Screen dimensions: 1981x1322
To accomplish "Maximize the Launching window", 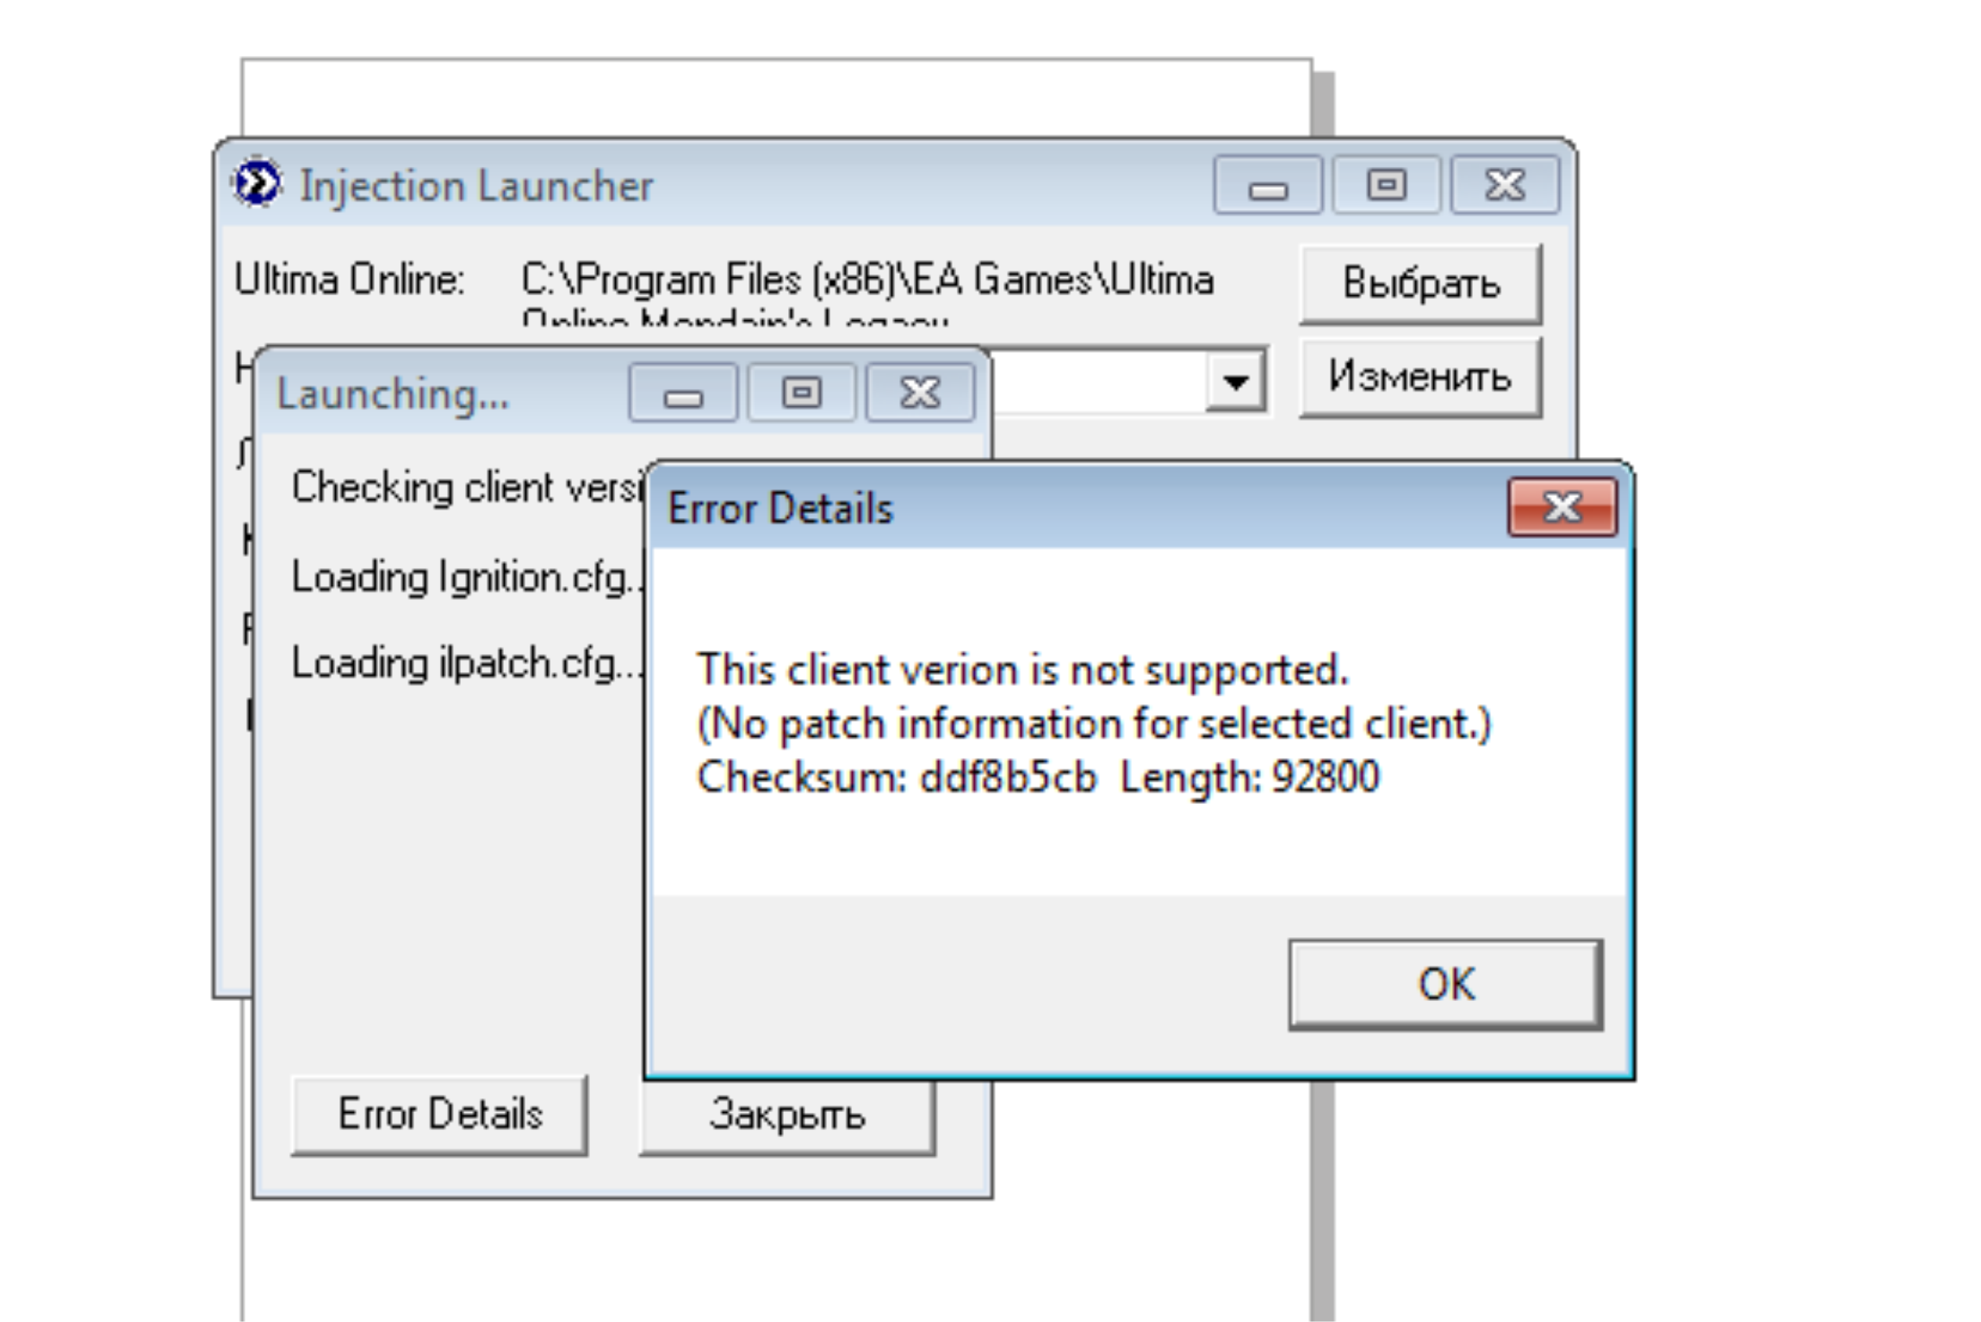I will click(802, 393).
